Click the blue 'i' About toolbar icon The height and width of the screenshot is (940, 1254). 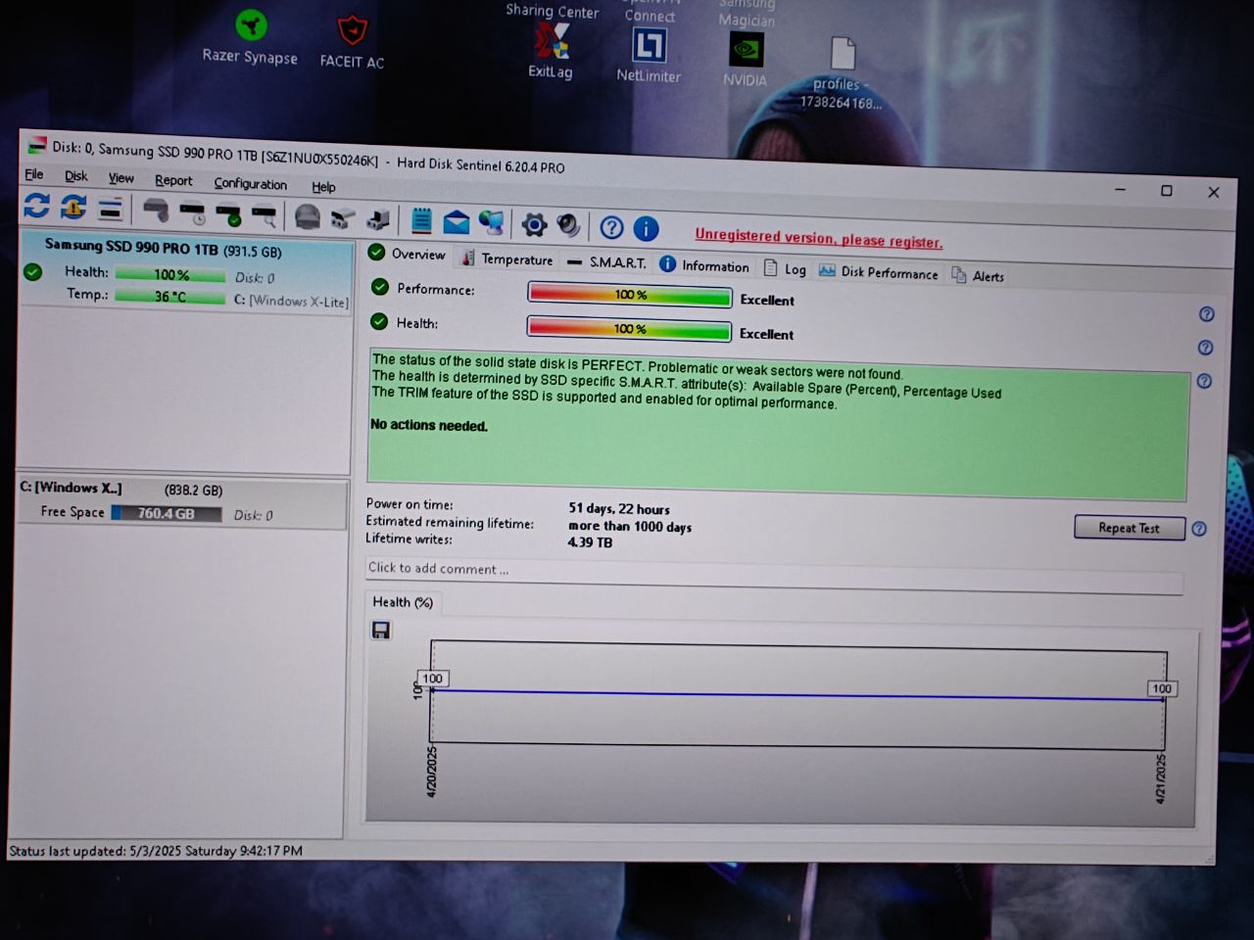click(646, 229)
